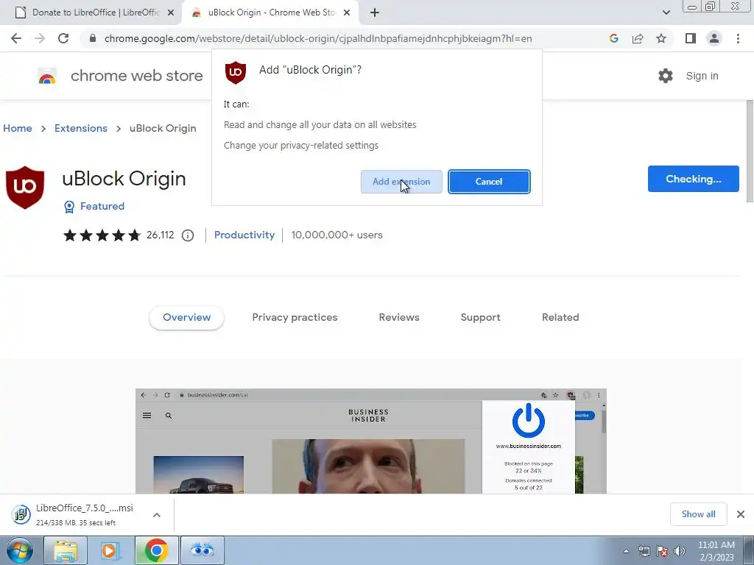Share this page icon in address bar
This screenshot has width=754, height=565.
point(638,38)
